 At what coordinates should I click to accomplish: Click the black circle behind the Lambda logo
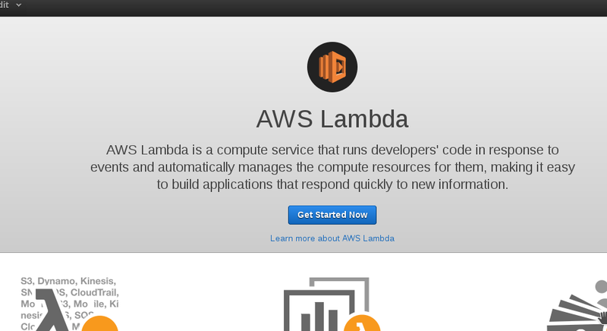332,67
